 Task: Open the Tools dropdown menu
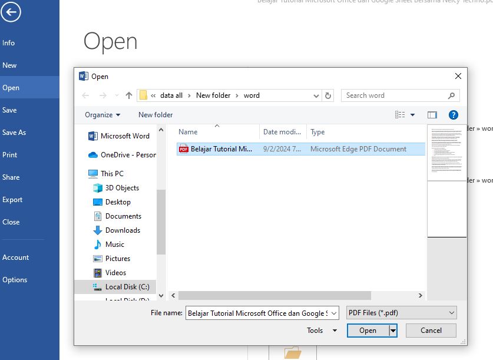tap(322, 331)
